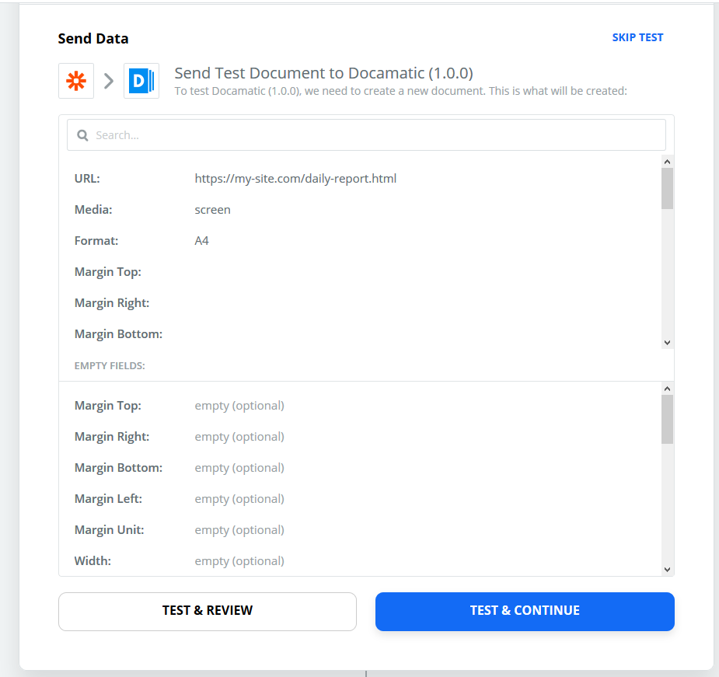The image size is (719, 677).
Task: Click "Margin Top:" in the sent data list
Action: [x=108, y=272]
